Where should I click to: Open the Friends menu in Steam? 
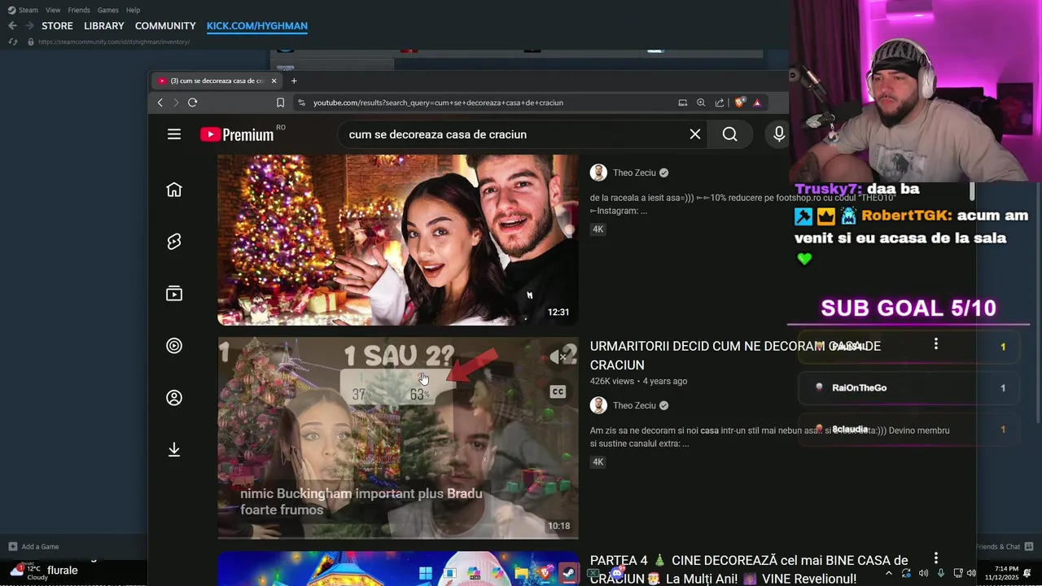[x=79, y=10]
